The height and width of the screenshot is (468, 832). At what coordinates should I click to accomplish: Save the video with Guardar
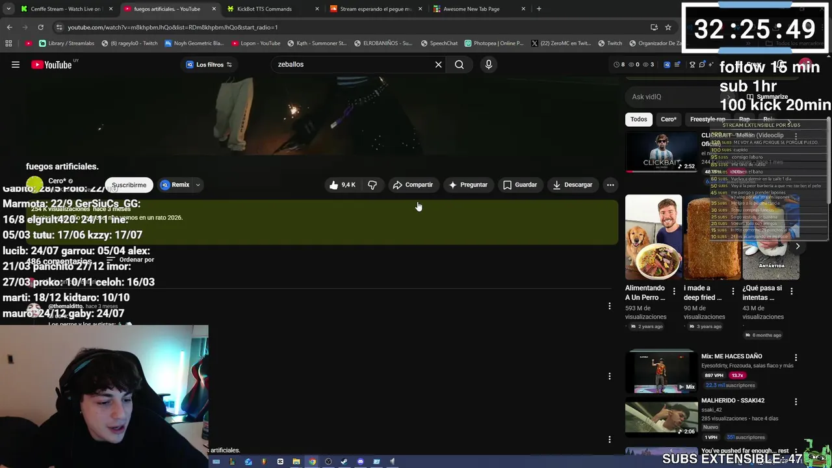[520, 185]
